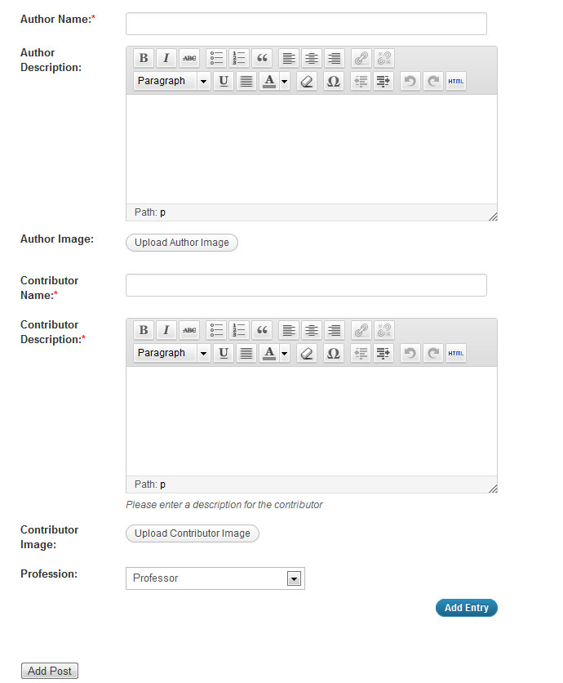Image resolution: width=563 pixels, height=683 pixels.
Task: Open text color picker arrow in Author Description
Action: click(x=284, y=81)
